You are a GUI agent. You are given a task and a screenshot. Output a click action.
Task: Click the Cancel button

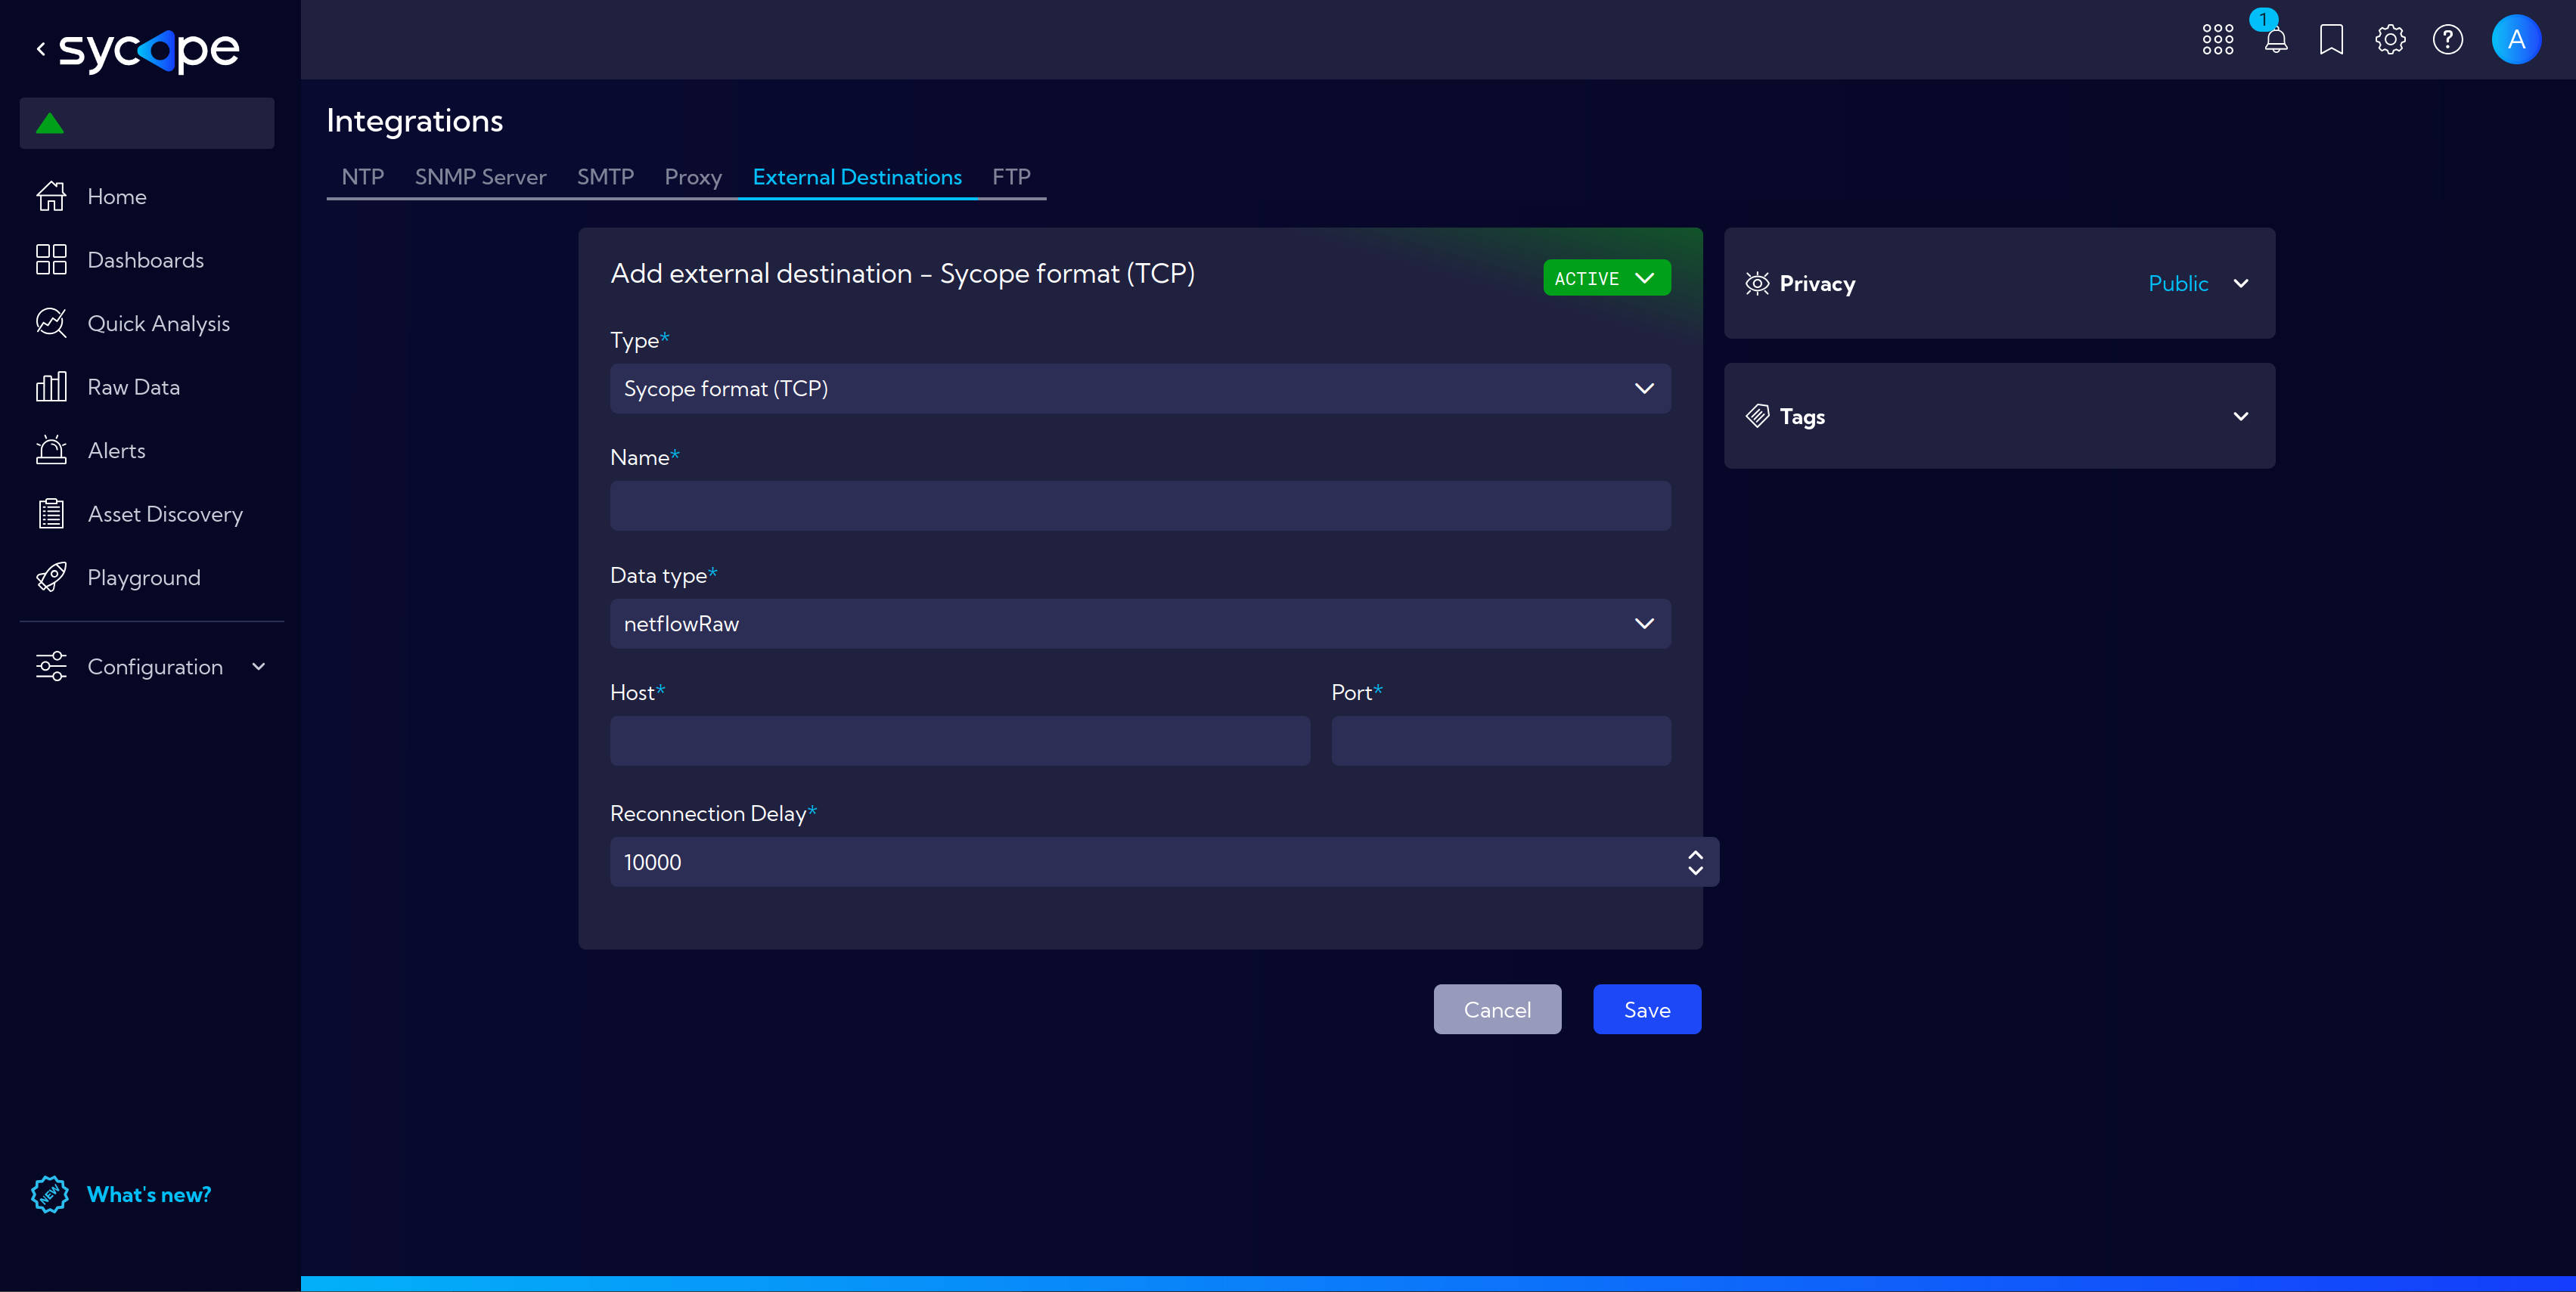point(1497,1009)
